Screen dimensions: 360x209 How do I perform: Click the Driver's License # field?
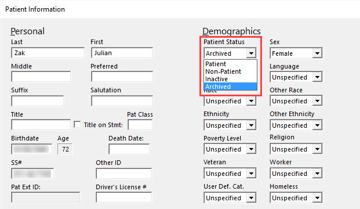[123, 197]
